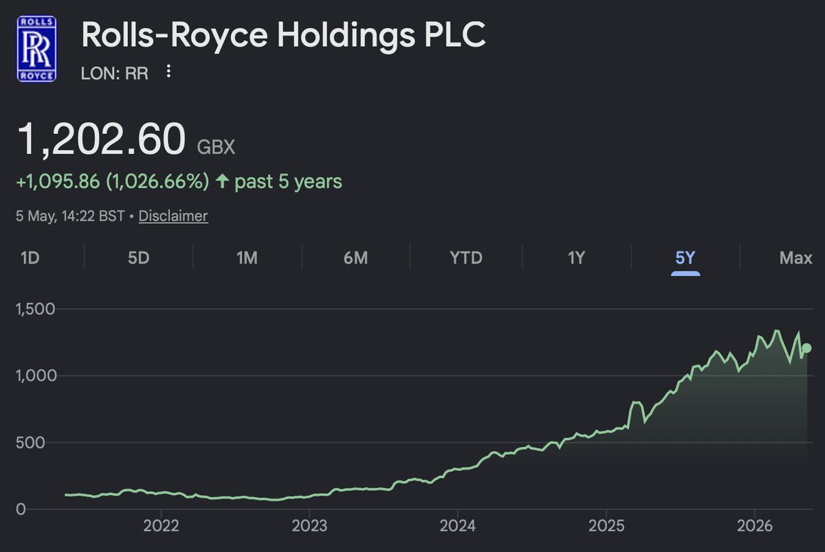Click the Rolls-Royce logo icon
The height and width of the screenshot is (552, 825).
tap(36, 48)
